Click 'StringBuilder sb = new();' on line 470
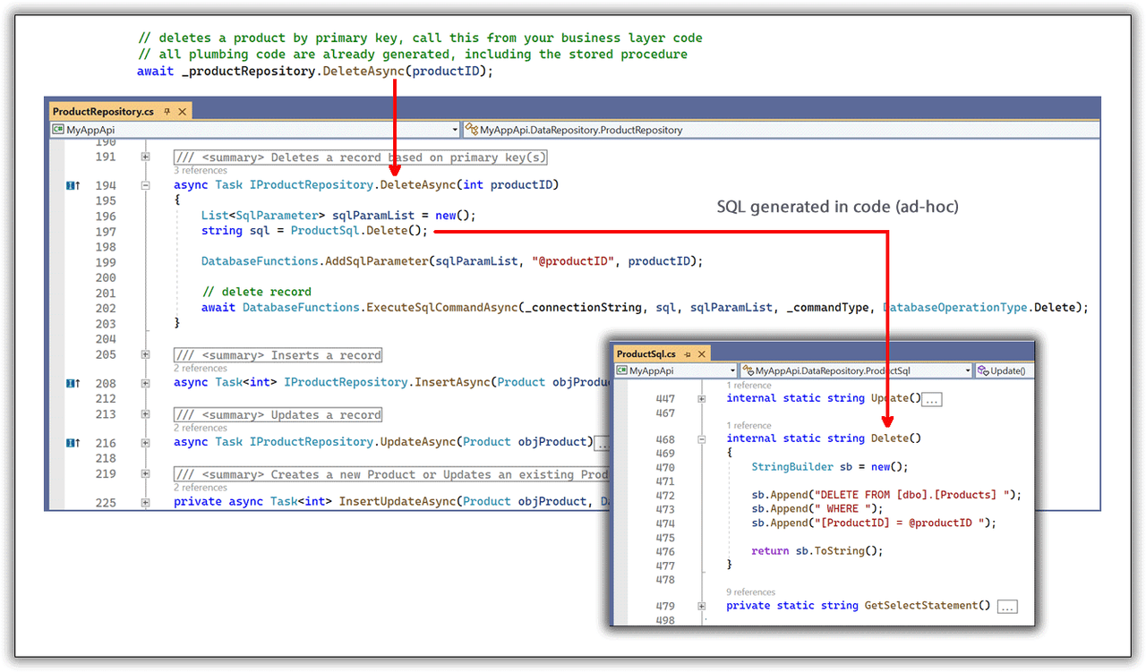The height and width of the screenshot is (672, 1146). click(830, 467)
